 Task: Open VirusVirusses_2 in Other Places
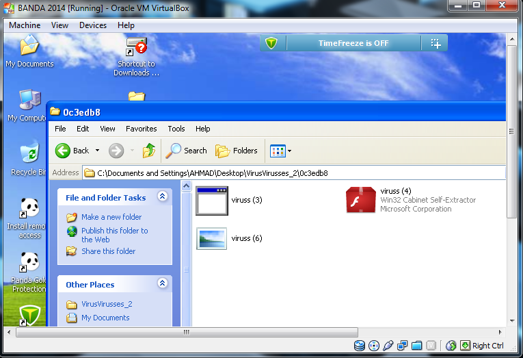(107, 304)
